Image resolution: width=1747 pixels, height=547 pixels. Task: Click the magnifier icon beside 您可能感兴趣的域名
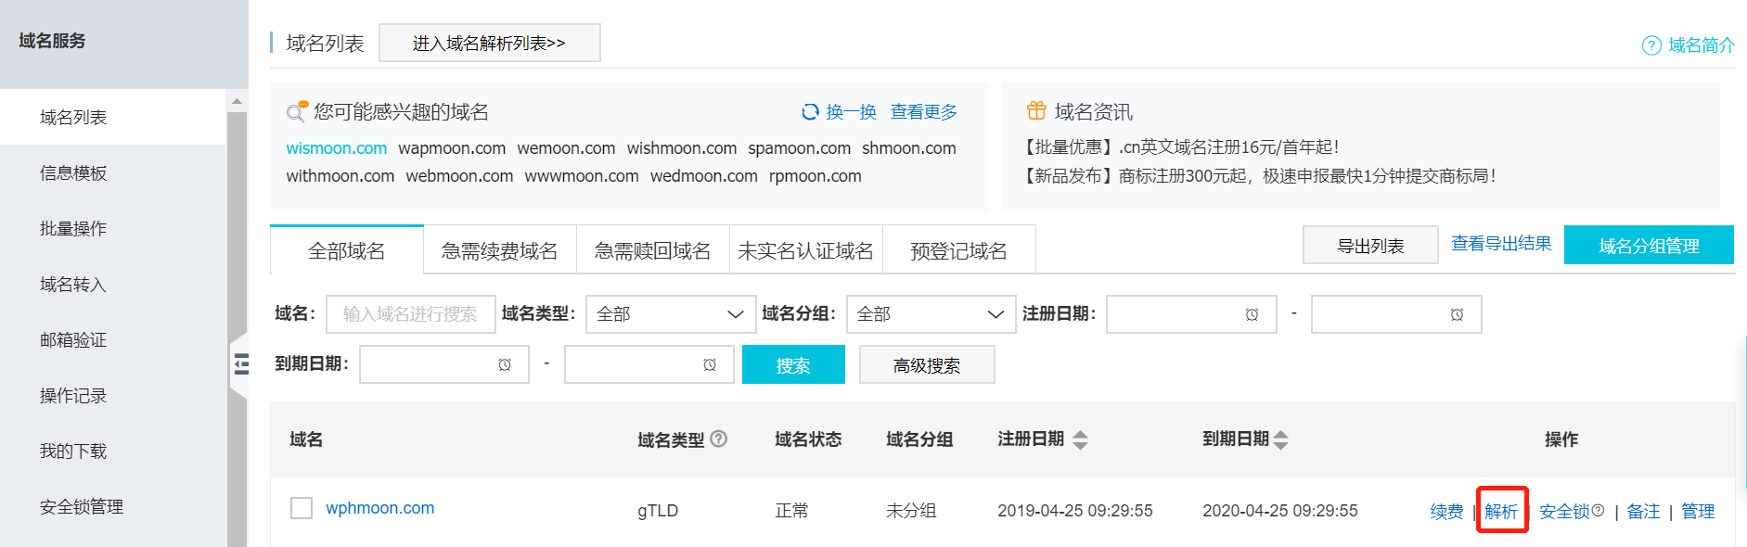[x=297, y=111]
